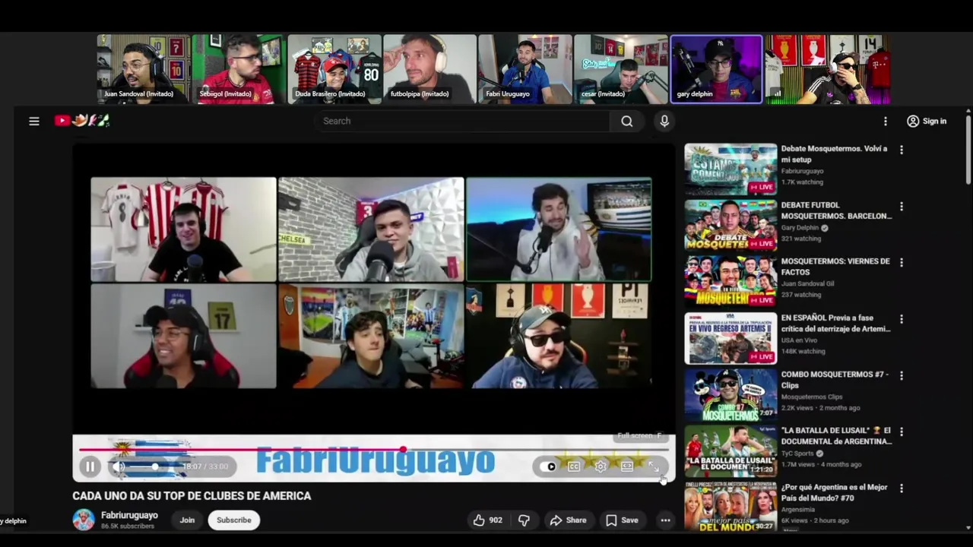Switch player to theater mode
Image resolution: width=973 pixels, height=547 pixels.
coord(627,466)
